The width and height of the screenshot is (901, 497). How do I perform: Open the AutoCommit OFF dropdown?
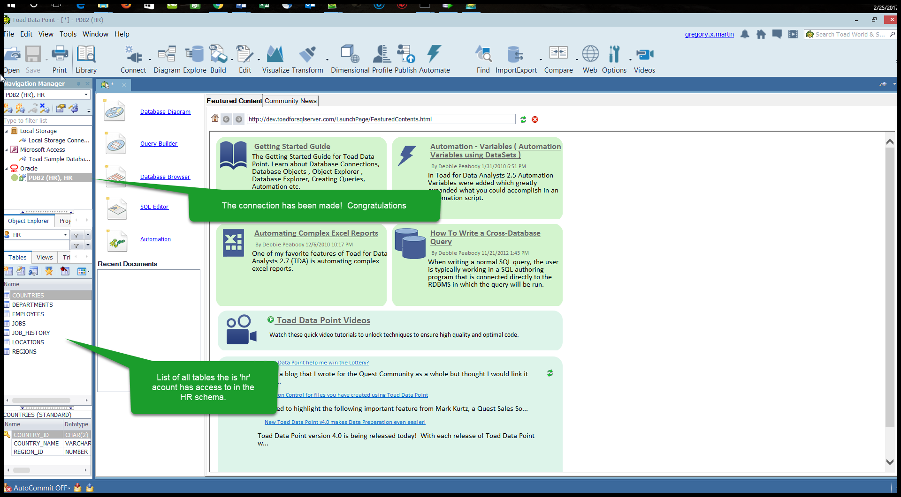(42, 488)
